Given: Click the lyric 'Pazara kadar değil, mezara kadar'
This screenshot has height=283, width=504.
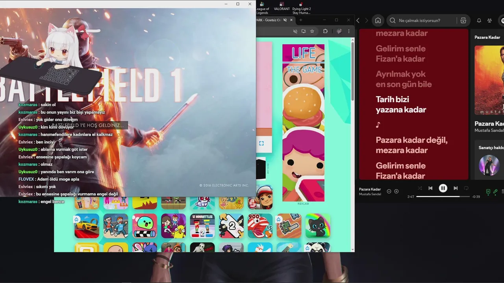Looking at the screenshot, I should click(x=411, y=145).
